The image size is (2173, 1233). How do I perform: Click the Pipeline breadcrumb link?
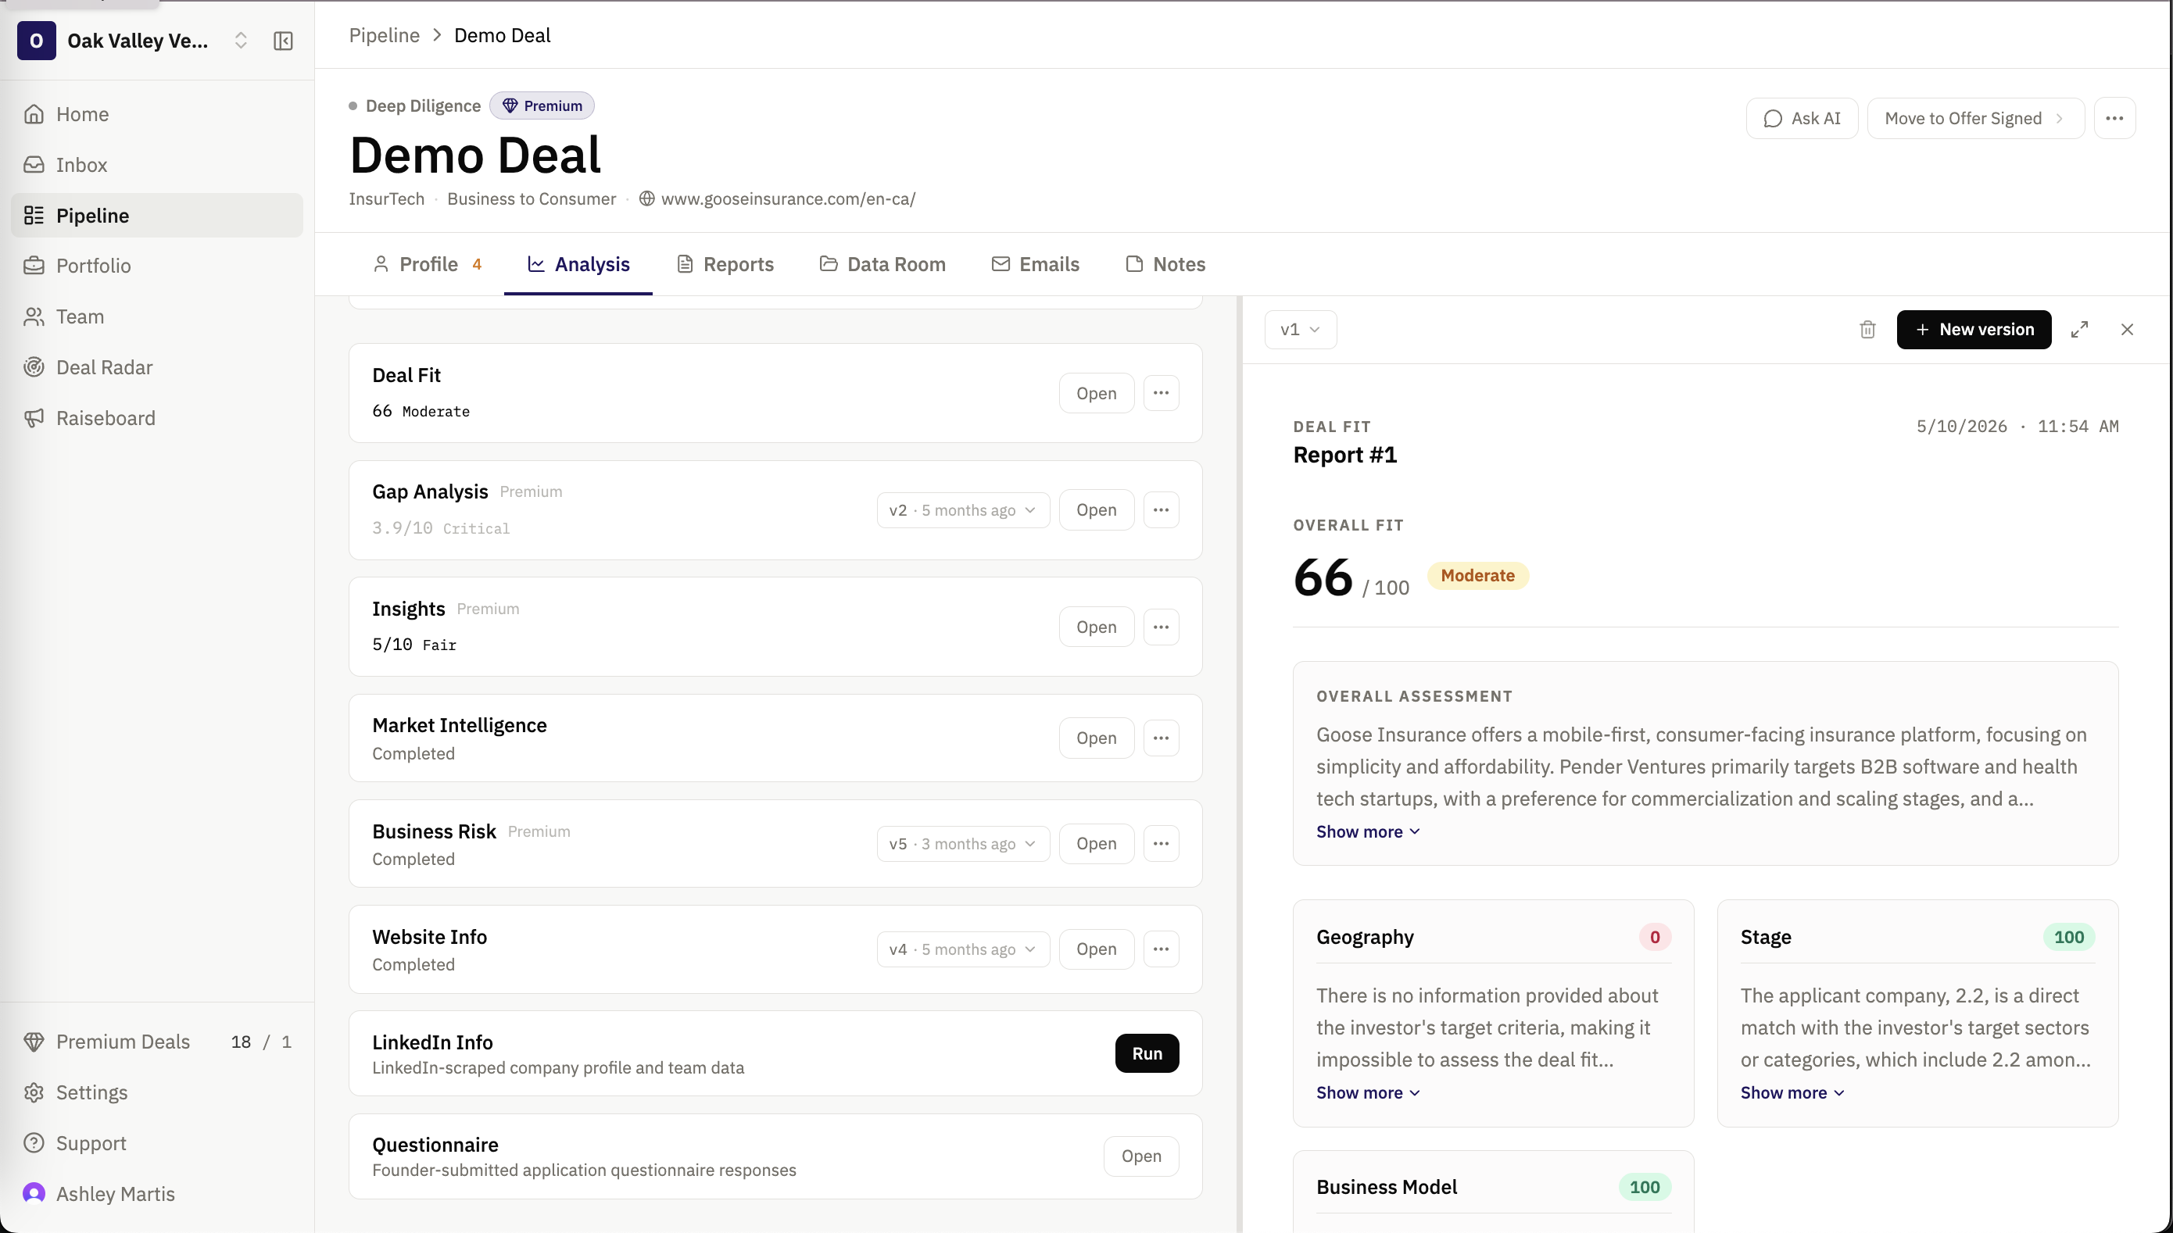[x=384, y=36]
